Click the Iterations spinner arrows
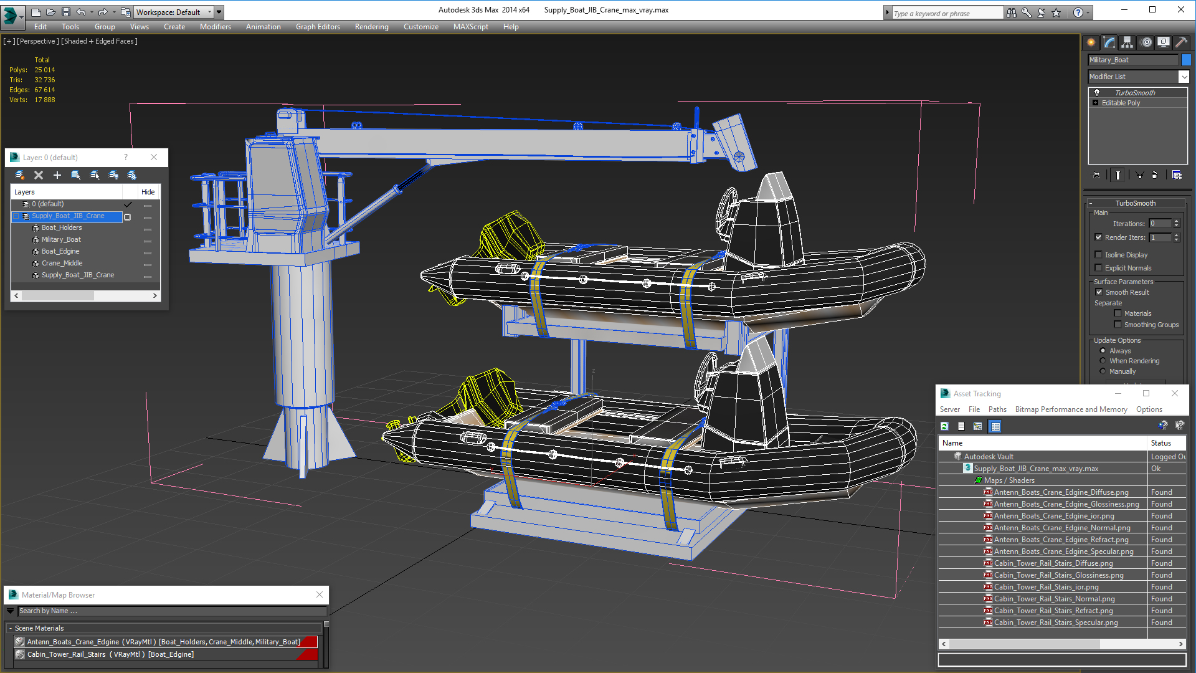Viewport: 1196px width, 673px height. 1176,223
